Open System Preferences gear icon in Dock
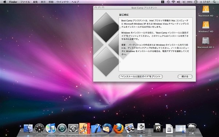 (x=73, y=128)
